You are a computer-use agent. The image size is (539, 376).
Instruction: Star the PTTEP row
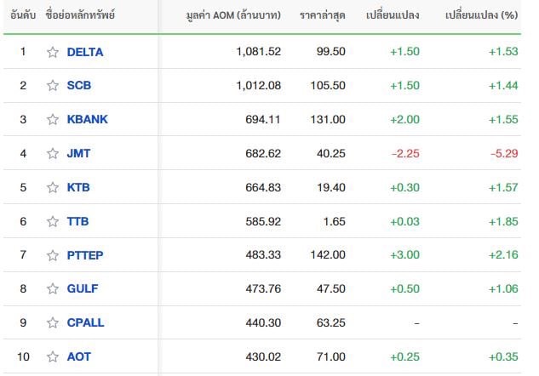53,255
